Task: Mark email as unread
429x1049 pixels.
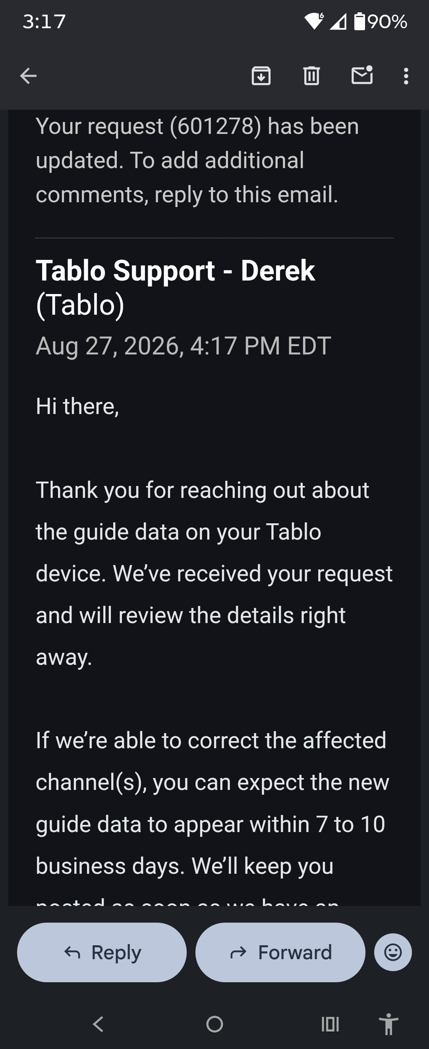Action: (362, 75)
